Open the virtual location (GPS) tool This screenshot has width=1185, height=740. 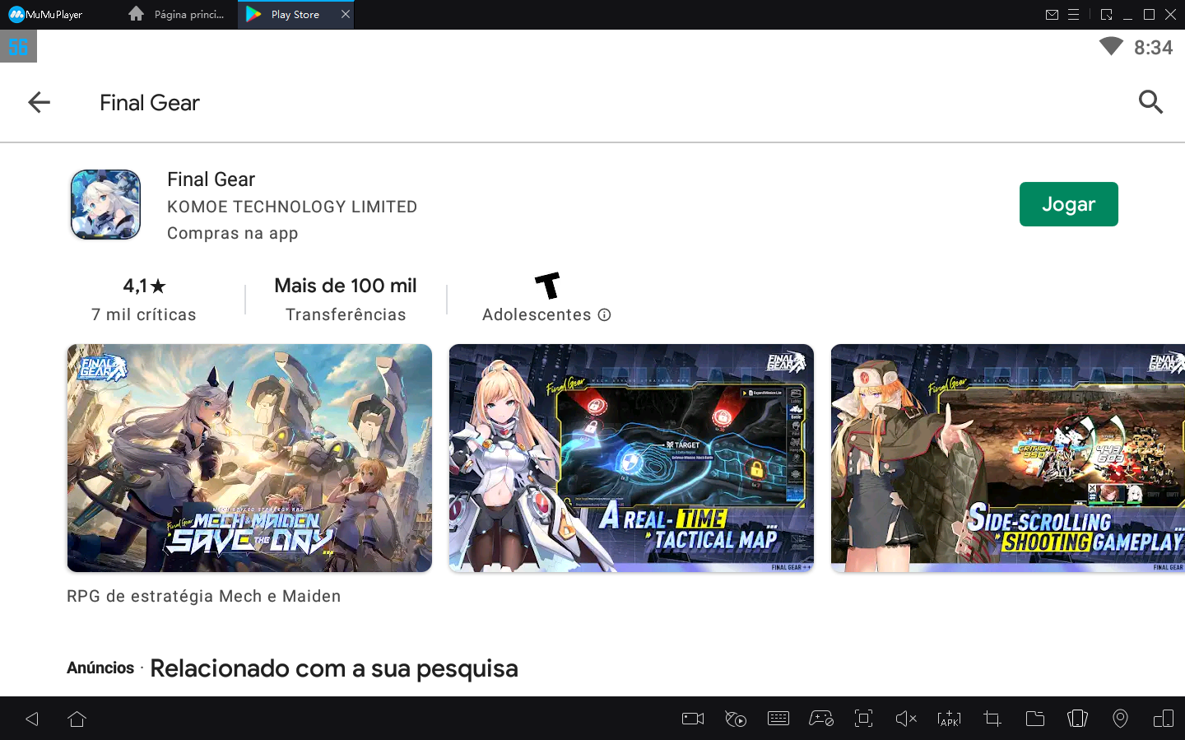click(1120, 718)
